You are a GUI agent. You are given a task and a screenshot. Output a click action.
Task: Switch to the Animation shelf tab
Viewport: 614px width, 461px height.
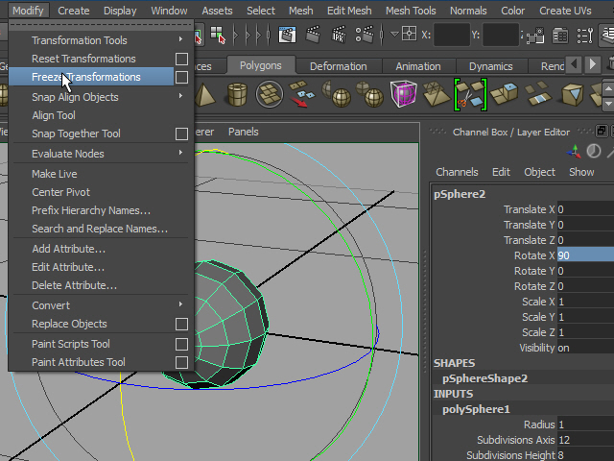point(418,66)
